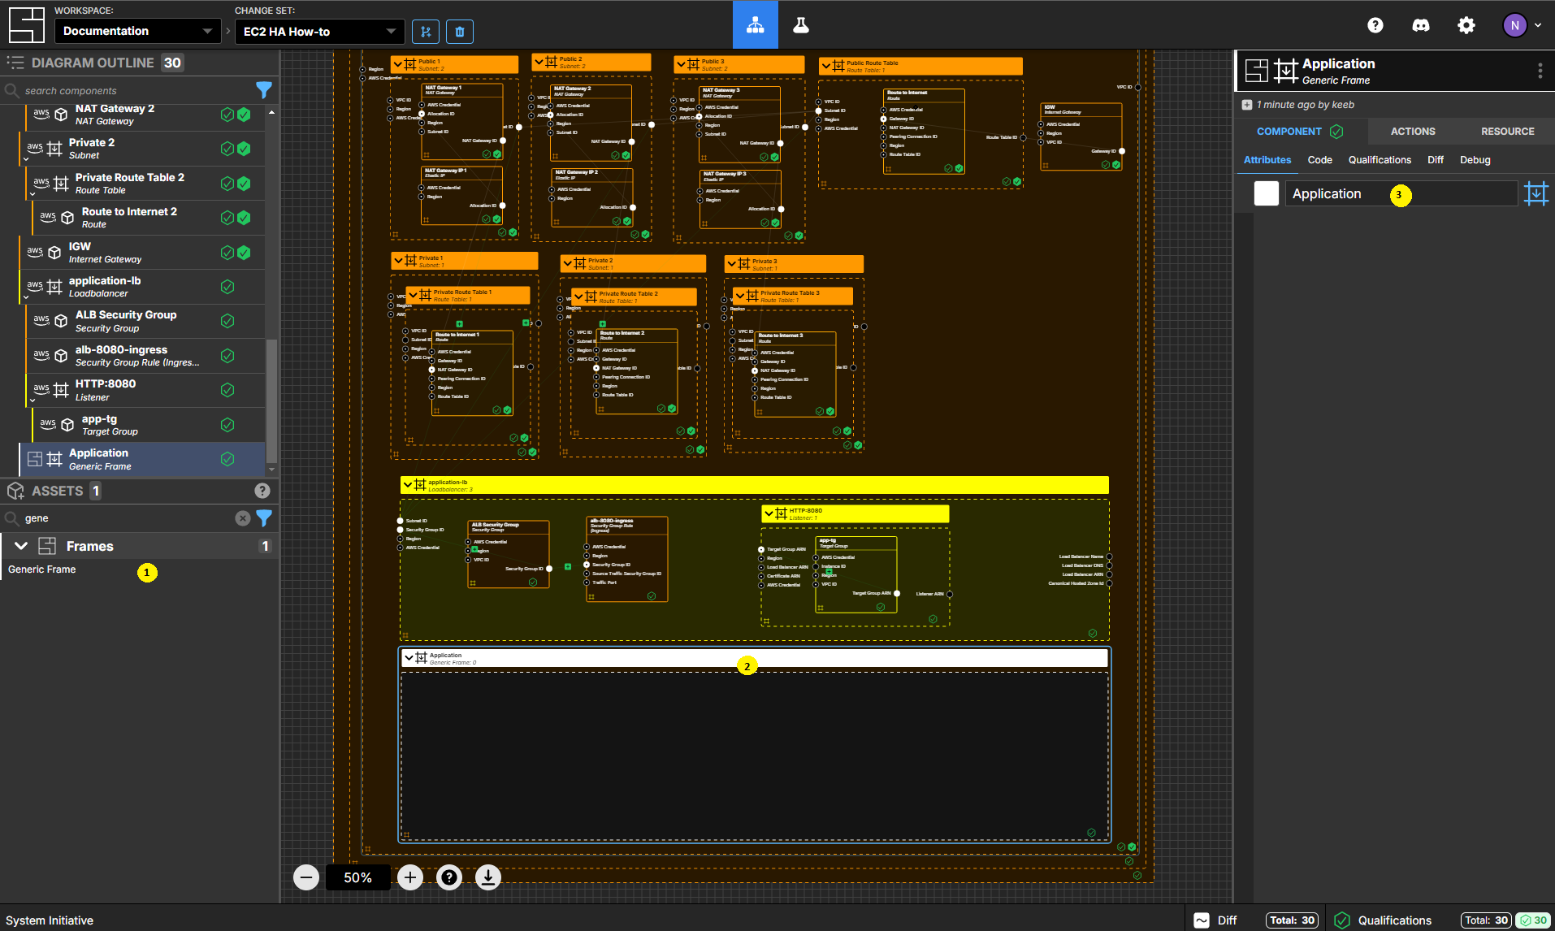Zoom in with the plus button
This screenshot has width=1555, height=931.
coord(410,877)
